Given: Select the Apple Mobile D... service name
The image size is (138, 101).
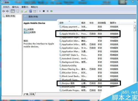Looking at the screenshot, I should [70, 34].
